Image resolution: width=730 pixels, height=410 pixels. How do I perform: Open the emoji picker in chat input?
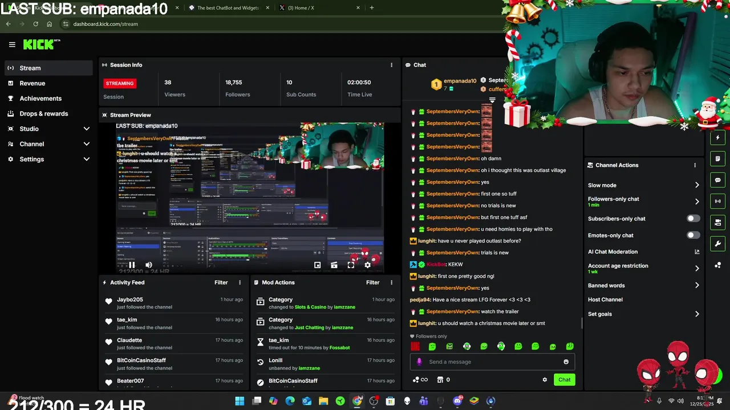566,362
